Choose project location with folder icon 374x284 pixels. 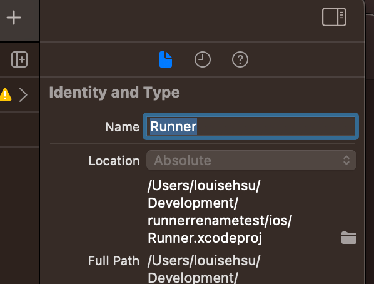pyautogui.click(x=349, y=238)
